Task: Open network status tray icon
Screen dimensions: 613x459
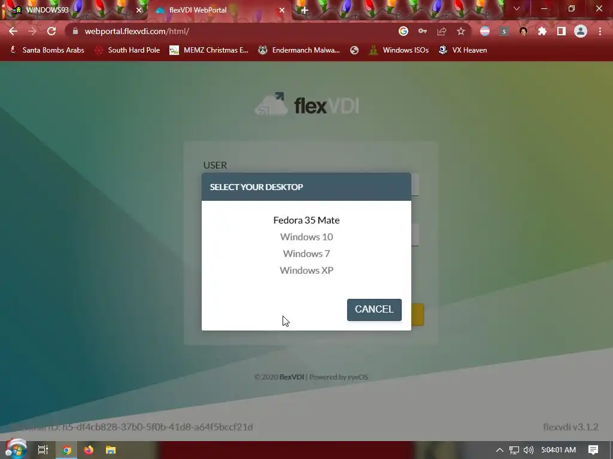Action: [514, 450]
